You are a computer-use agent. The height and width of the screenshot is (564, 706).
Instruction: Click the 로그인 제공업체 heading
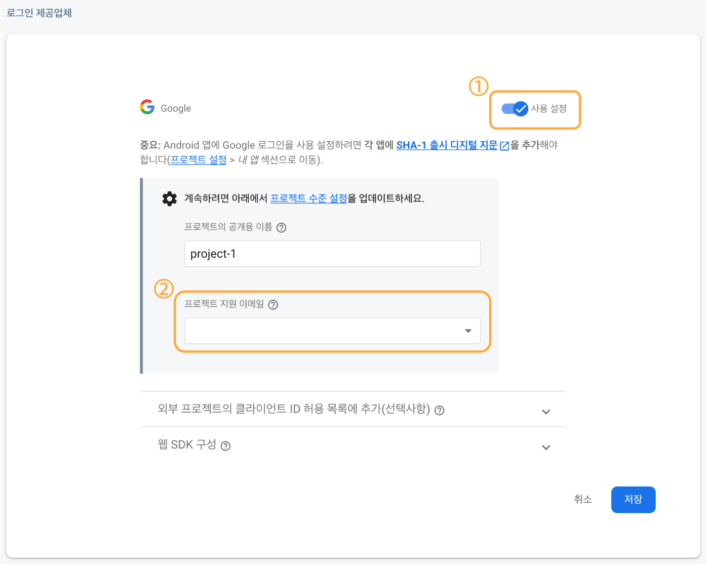coord(39,13)
